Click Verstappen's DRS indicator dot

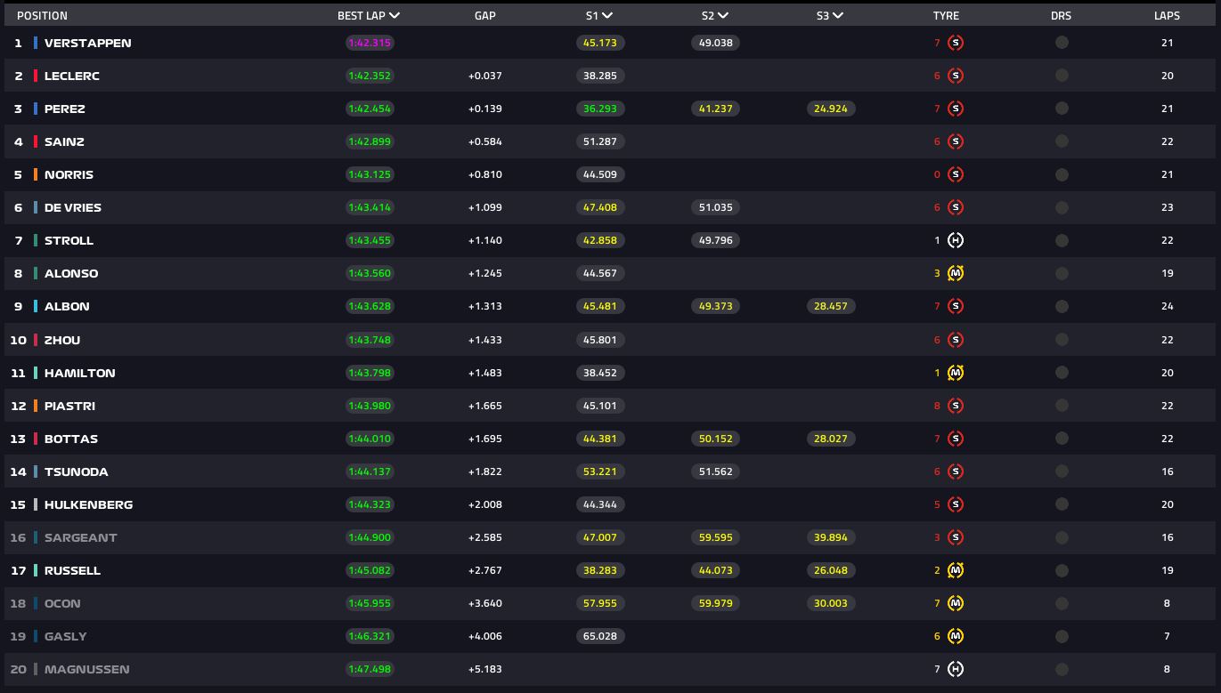pos(1062,43)
